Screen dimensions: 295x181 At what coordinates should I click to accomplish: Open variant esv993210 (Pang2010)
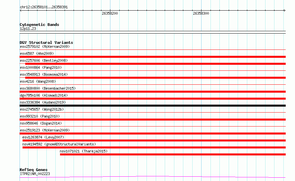point(40,116)
